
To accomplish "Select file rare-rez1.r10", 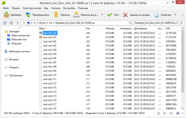I will tap(50, 75).
